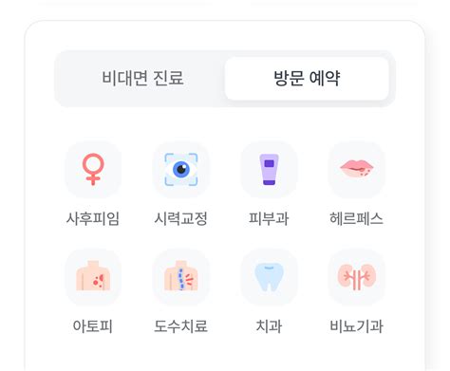Select the 방문 예약 tab
Image resolution: width=450 pixels, height=371 pixels.
tap(307, 78)
